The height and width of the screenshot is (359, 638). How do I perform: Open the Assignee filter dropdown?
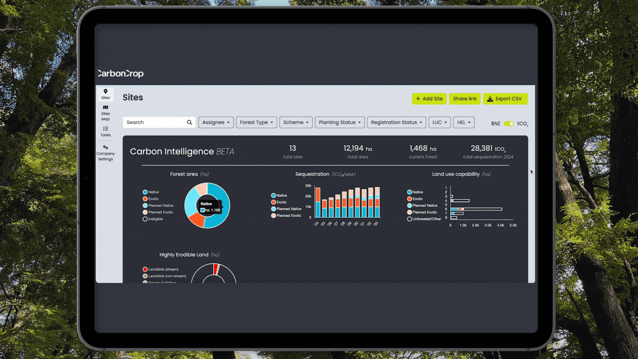point(216,122)
